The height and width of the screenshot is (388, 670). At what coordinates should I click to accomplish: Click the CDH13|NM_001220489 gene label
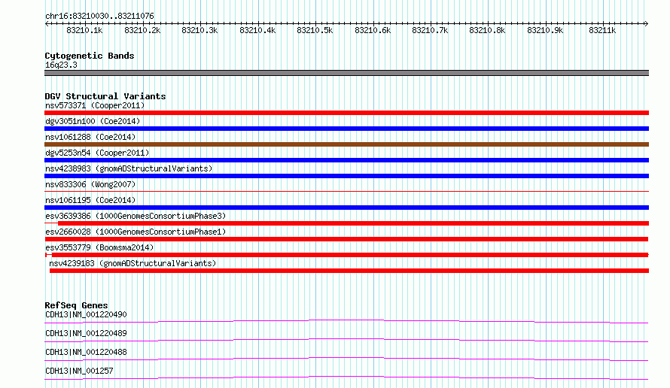tap(86, 333)
